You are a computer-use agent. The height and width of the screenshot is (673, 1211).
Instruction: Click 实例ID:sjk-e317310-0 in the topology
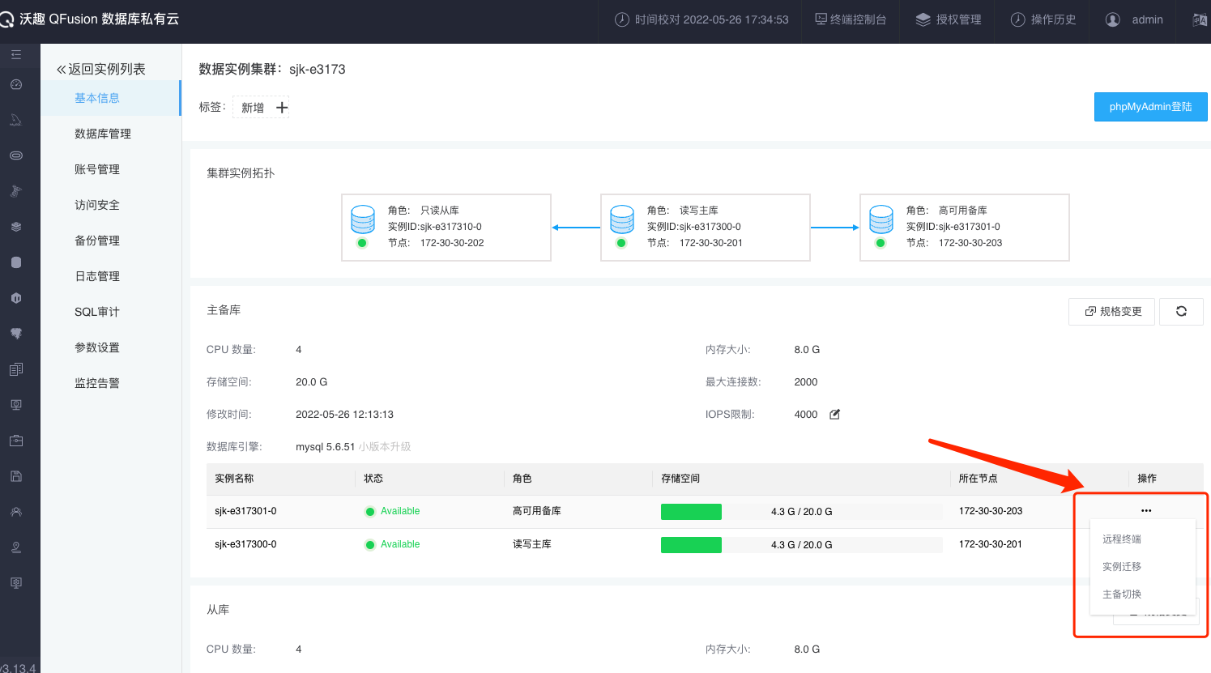click(x=435, y=227)
